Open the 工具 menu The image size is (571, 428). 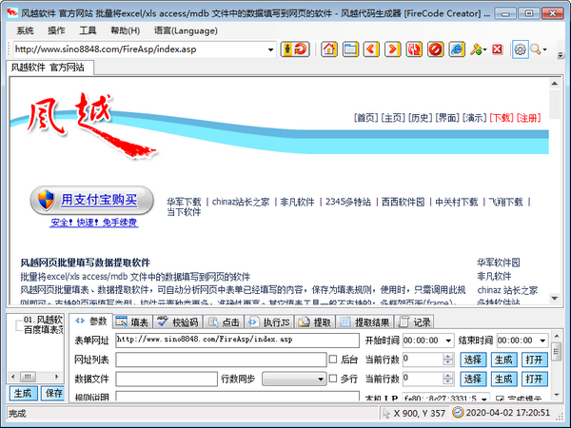pyautogui.click(x=88, y=30)
